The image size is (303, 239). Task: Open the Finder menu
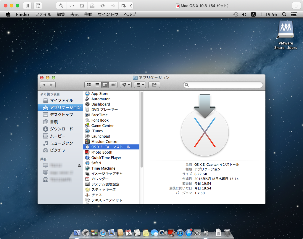point(22,14)
